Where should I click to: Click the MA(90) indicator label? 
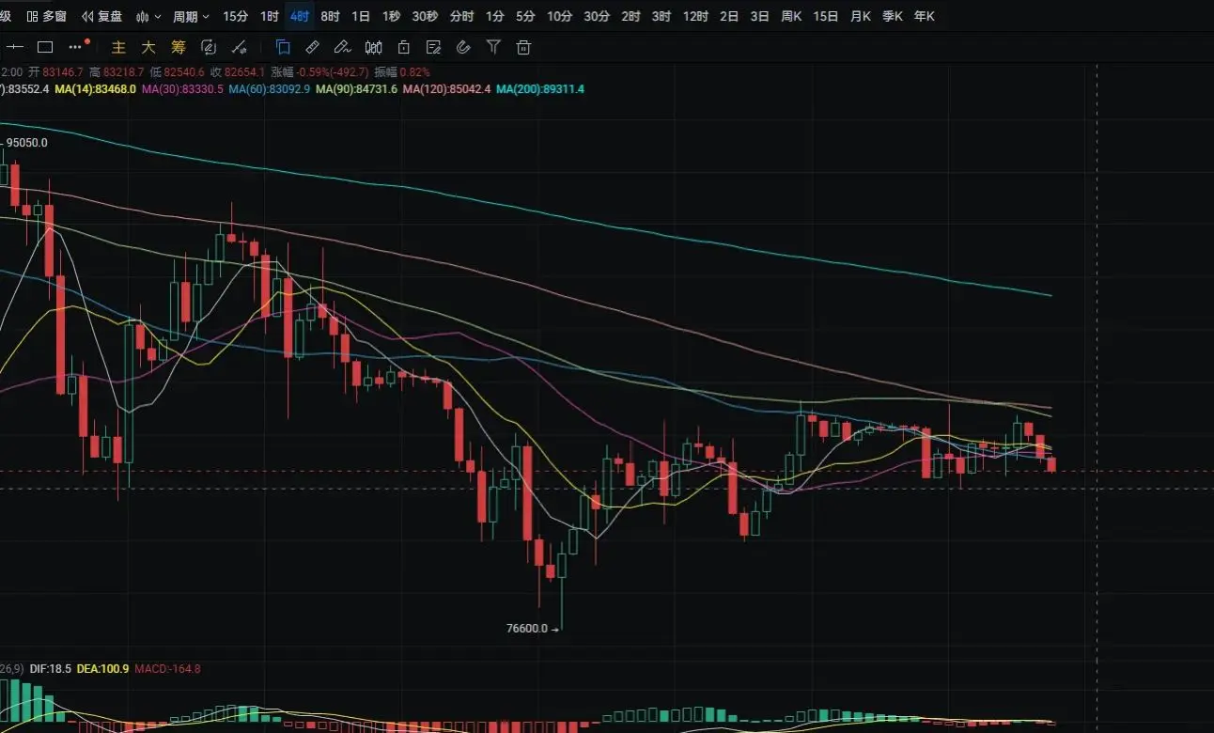click(x=356, y=89)
